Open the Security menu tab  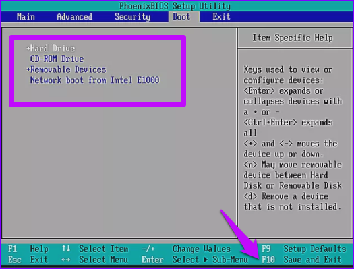[x=133, y=17]
